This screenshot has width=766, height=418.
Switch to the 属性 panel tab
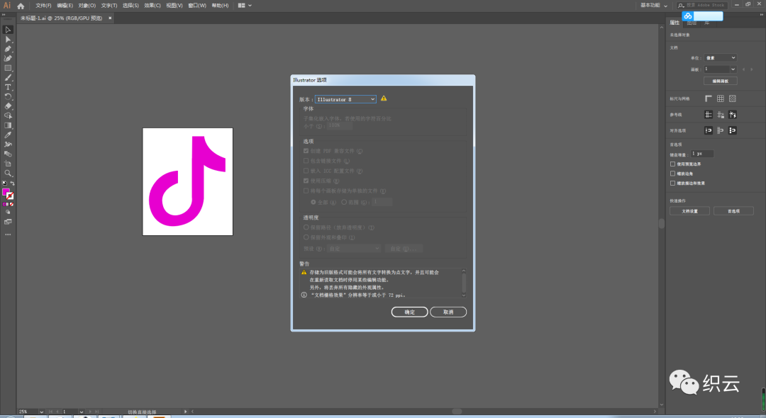coord(675,23)
